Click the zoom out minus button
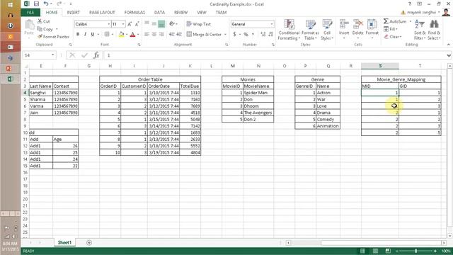453x255 pixels. coord(397,251)
